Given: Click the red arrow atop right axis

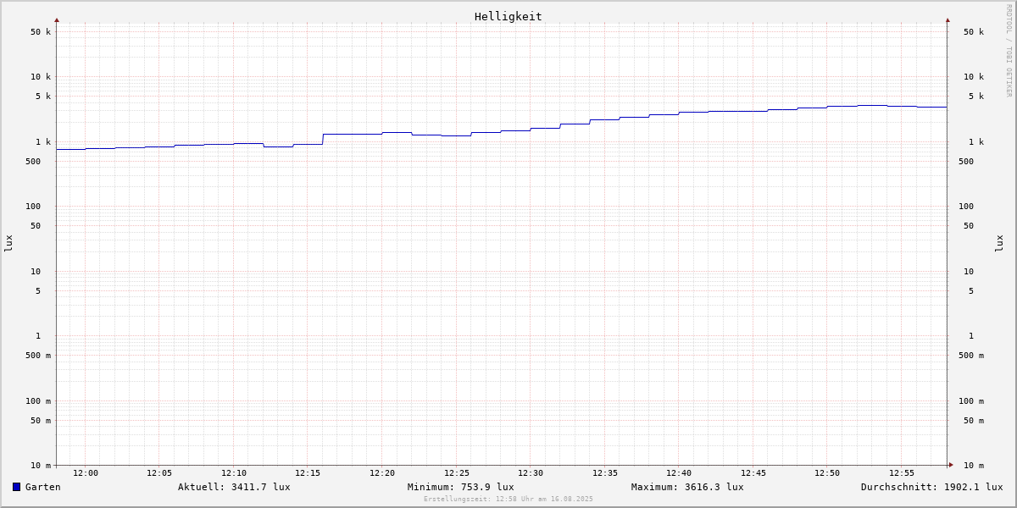Looking at the screenshot, I should click(948, 19).
